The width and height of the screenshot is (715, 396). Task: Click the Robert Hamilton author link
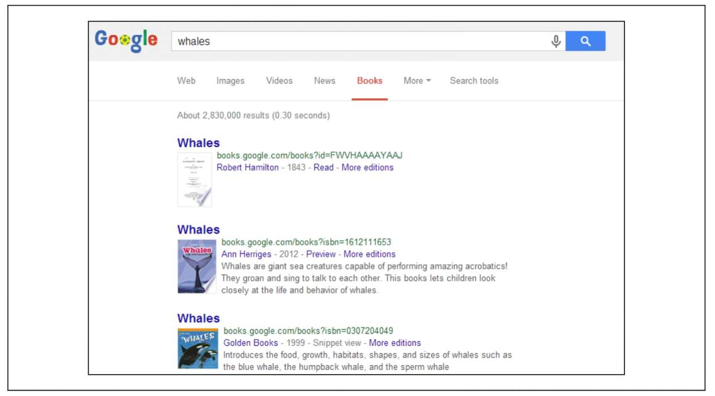point(247,167)
